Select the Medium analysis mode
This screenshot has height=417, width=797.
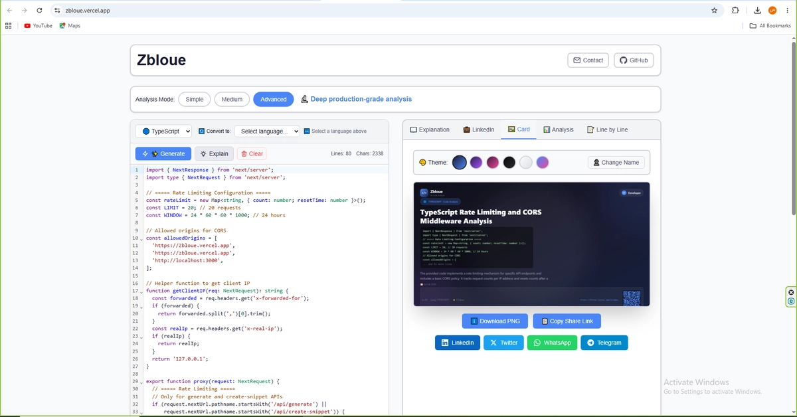point(232,99)
